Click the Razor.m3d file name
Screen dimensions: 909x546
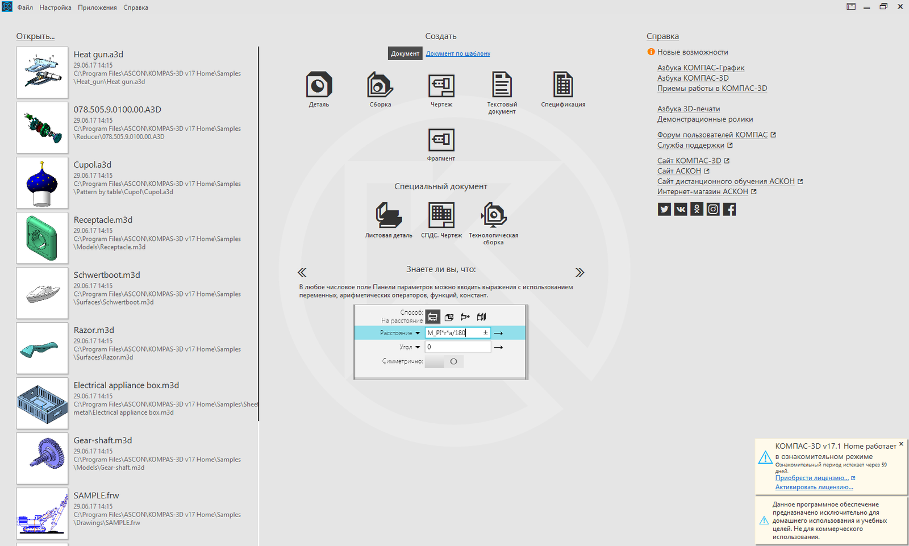[94, 330]
